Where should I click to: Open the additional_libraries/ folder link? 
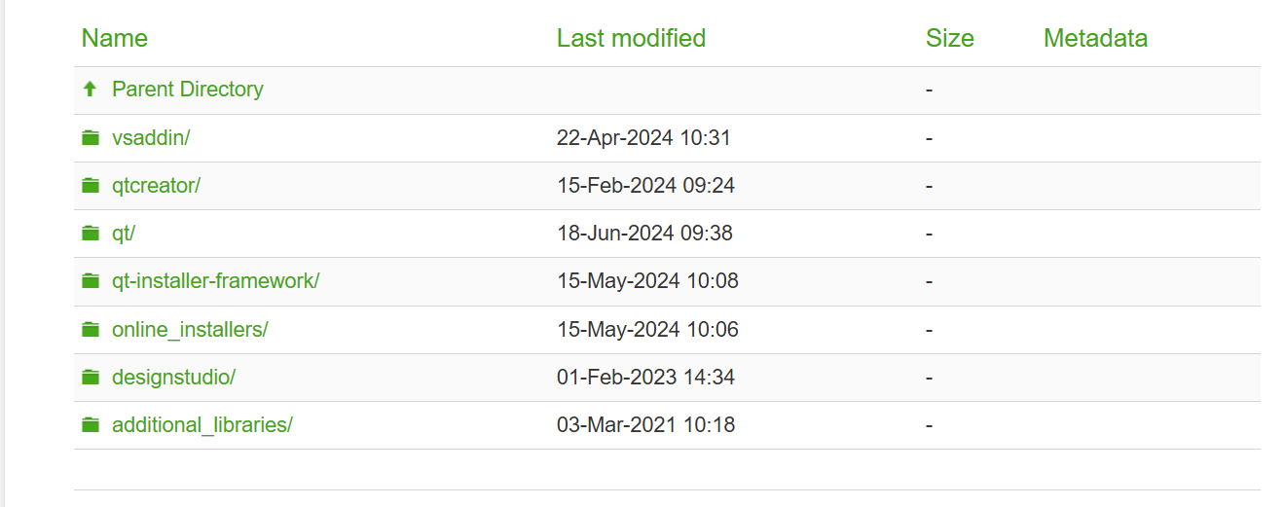click(x=202, y=425)
